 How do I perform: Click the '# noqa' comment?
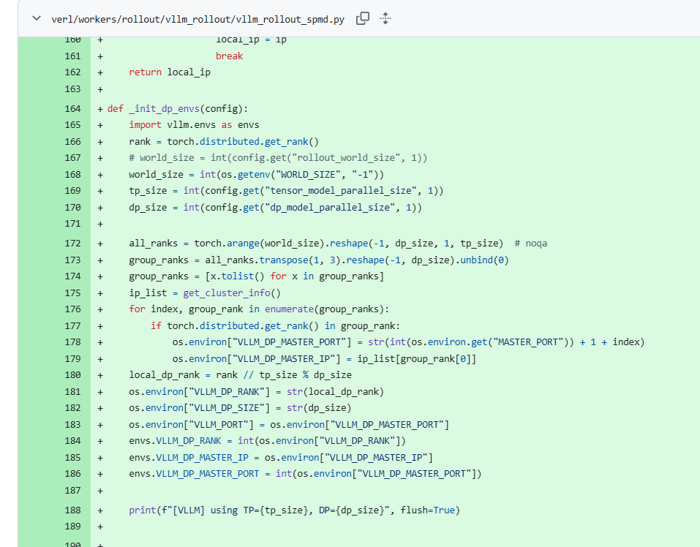(x=530, y=244)
